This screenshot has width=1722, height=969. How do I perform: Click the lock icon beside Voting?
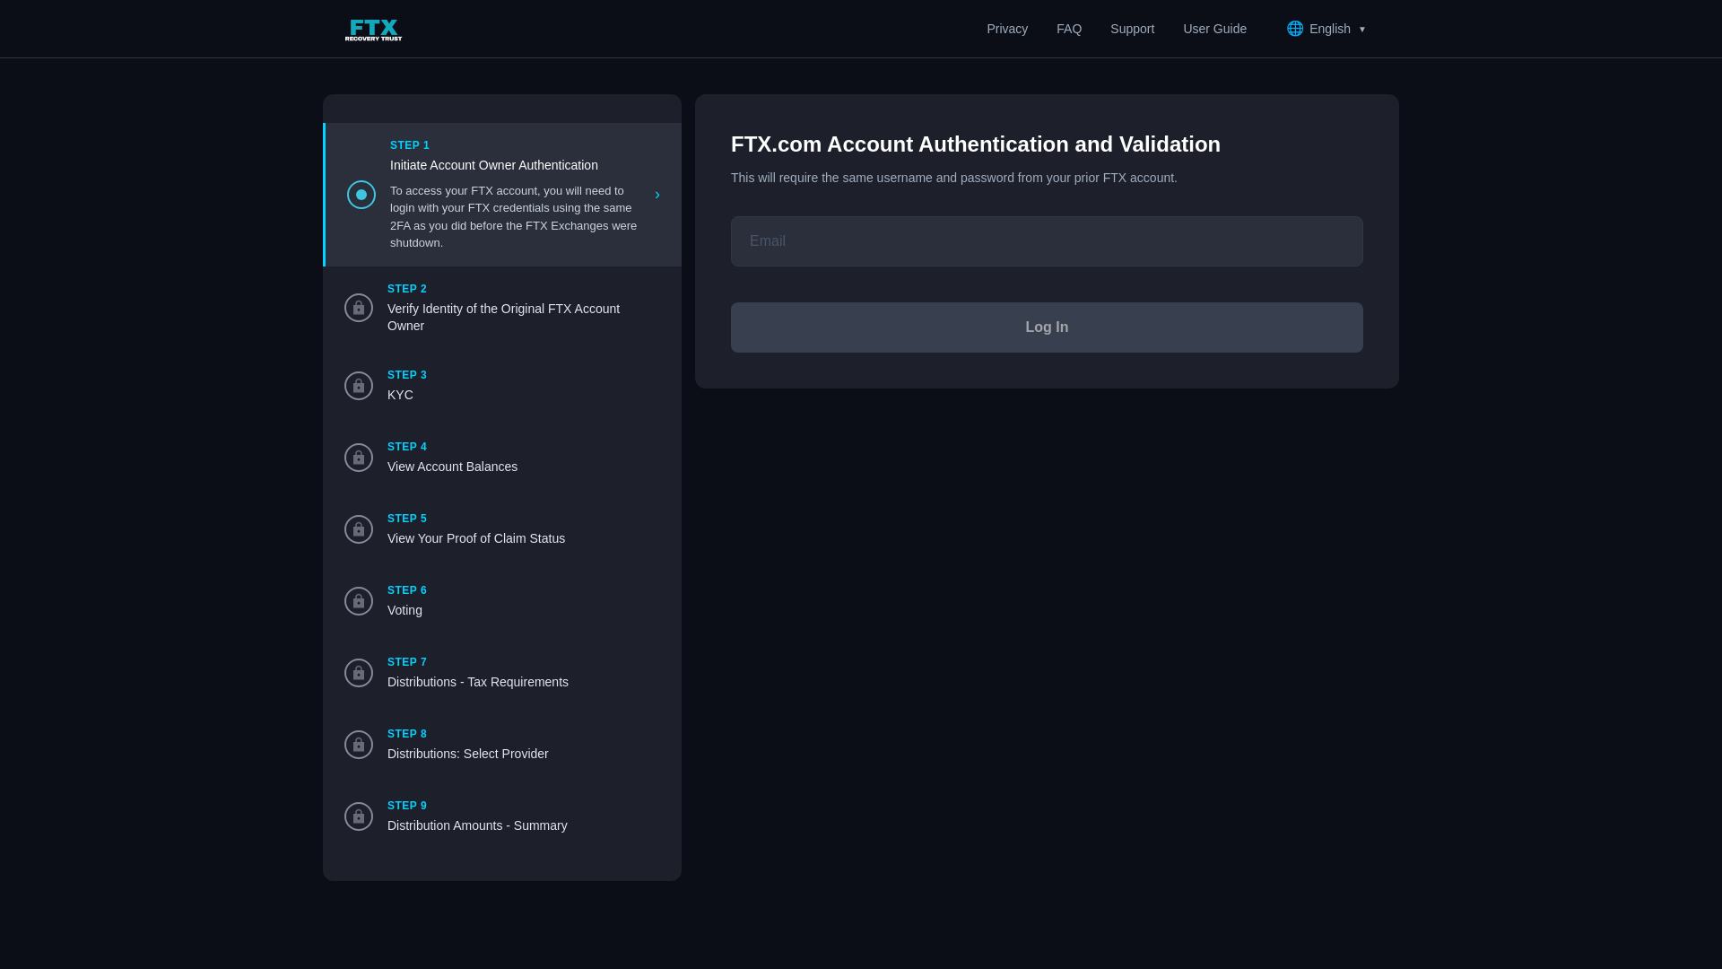click(359, 601)
